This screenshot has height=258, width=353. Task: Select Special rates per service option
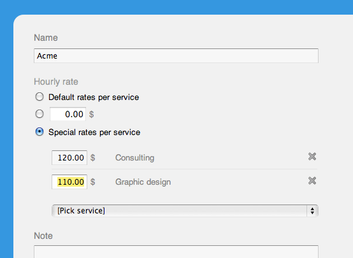(x=40, y=132)
